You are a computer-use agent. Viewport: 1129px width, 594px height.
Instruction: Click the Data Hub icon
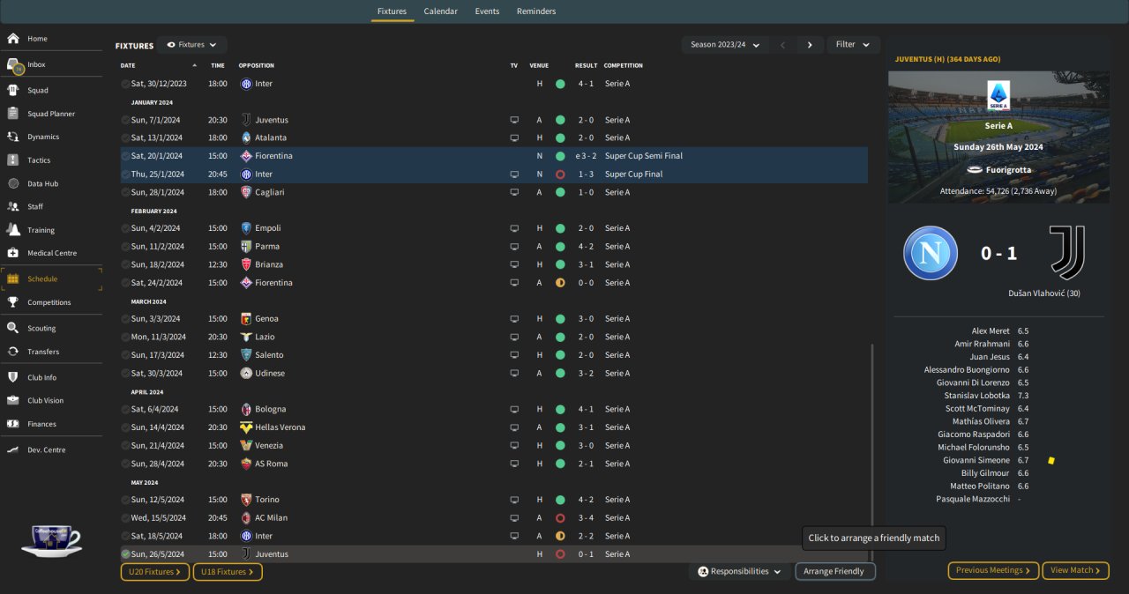click(13, 183)
